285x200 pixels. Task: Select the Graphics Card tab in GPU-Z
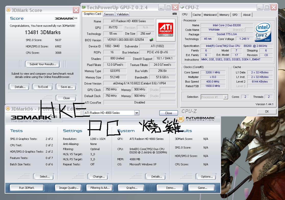click(92, 14)
